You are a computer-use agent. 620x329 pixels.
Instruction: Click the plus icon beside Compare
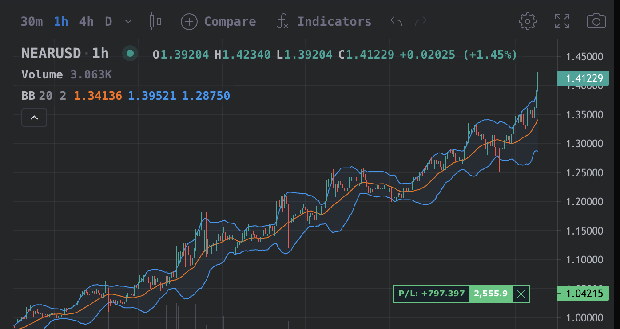[189, 21]
